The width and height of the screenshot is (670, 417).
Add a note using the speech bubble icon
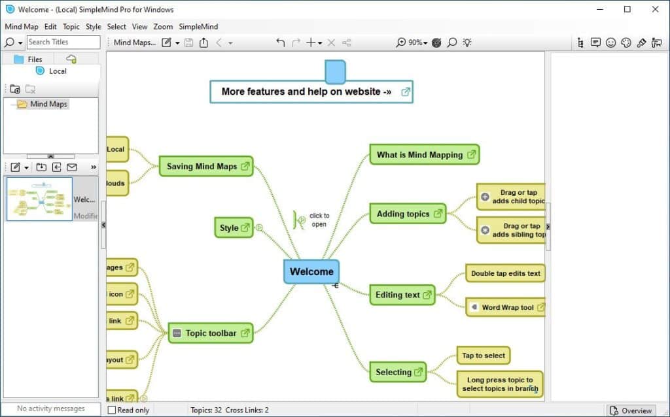595,42
